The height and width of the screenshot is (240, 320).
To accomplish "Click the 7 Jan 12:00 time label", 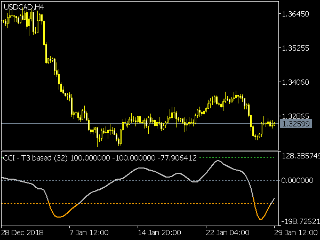I will pyautogui.click(x=89, y=233).
